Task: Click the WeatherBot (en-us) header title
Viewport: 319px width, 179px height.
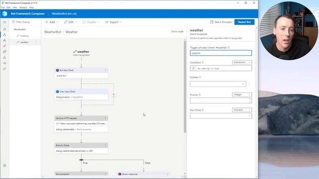Action: coord(64,13)
